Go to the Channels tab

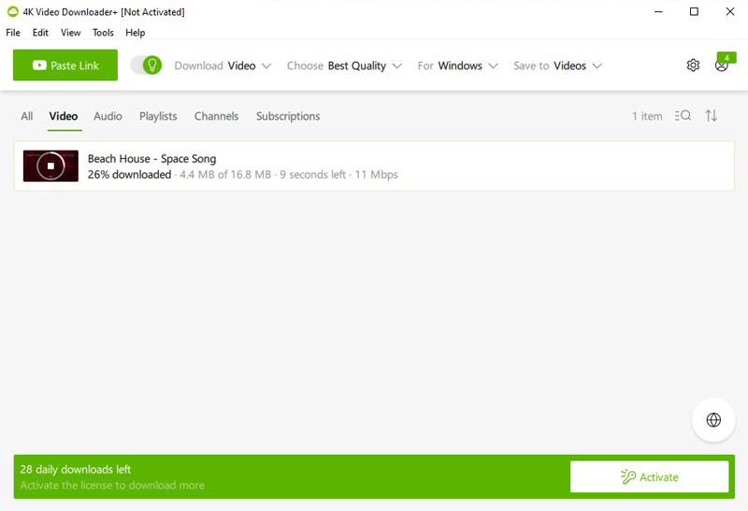click(216, 116)
